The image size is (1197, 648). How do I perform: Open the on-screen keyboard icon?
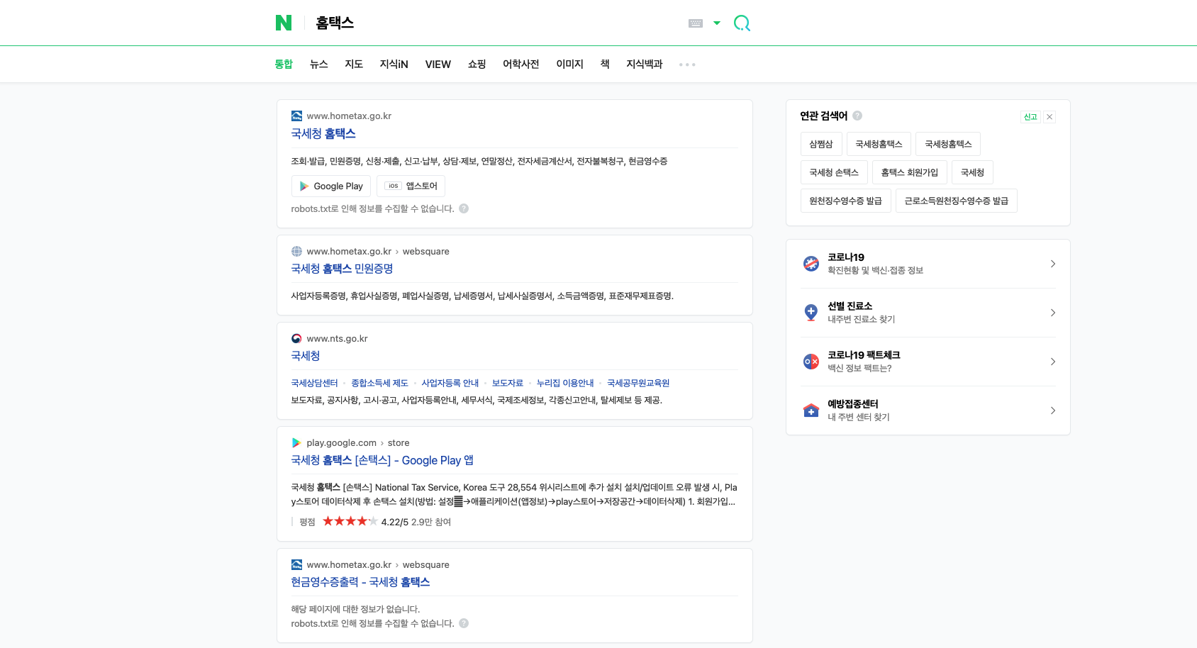coord(696,23)
